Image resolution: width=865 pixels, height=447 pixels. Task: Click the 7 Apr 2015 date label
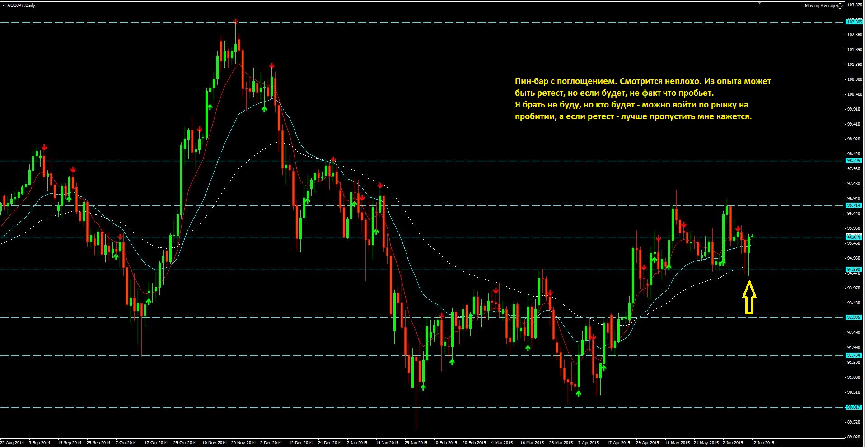[589, 443]
